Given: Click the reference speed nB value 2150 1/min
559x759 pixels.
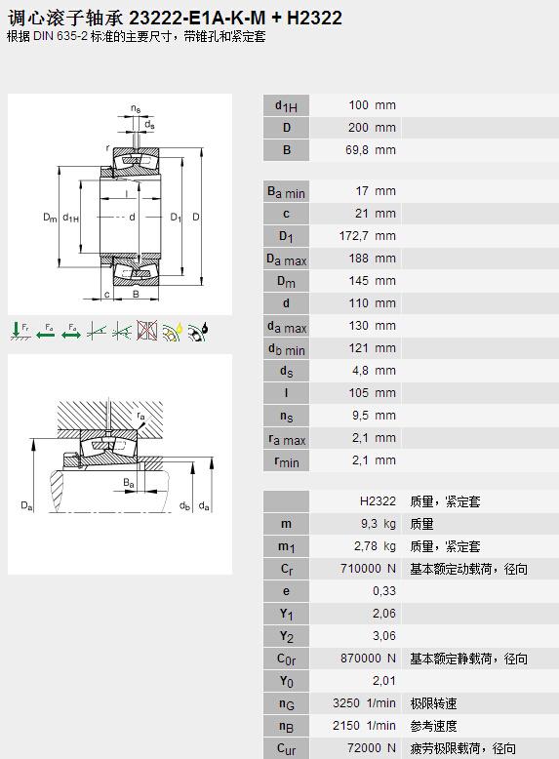Looking at the screenshot, I should tap(364, 726).
